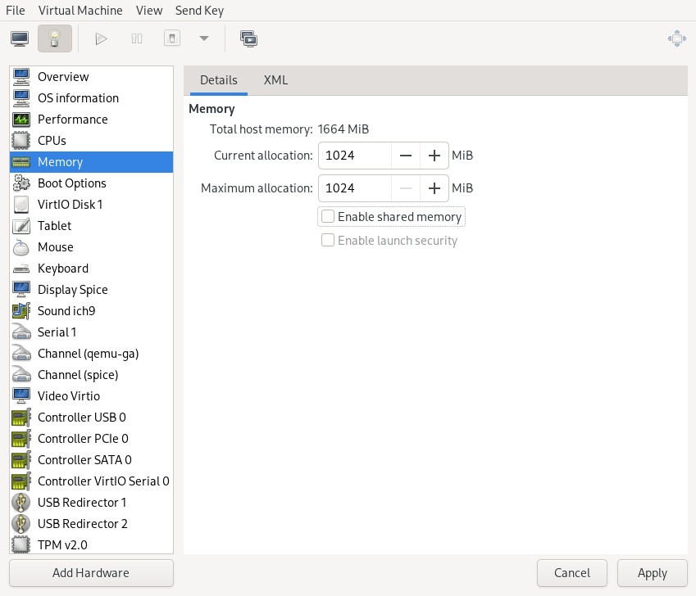Open the Send Key menu

coord(199,11)
